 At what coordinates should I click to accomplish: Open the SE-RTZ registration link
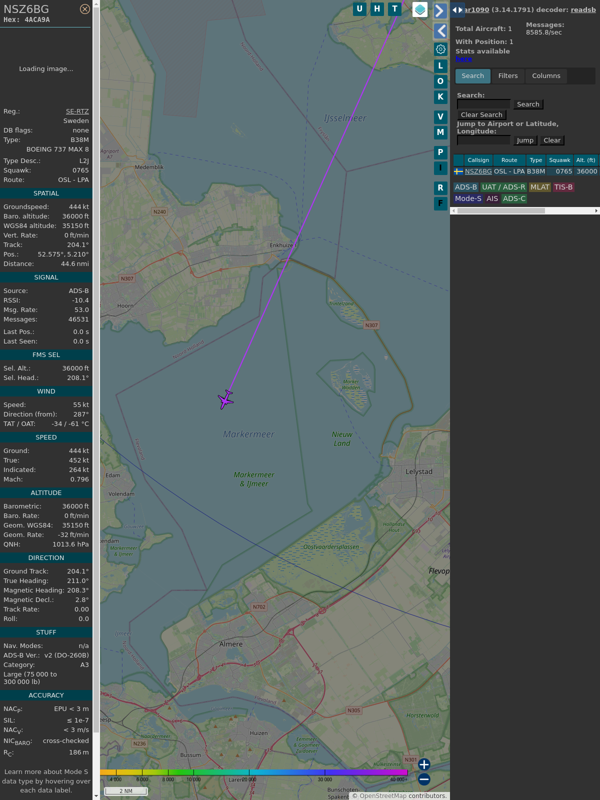(77, 111)
